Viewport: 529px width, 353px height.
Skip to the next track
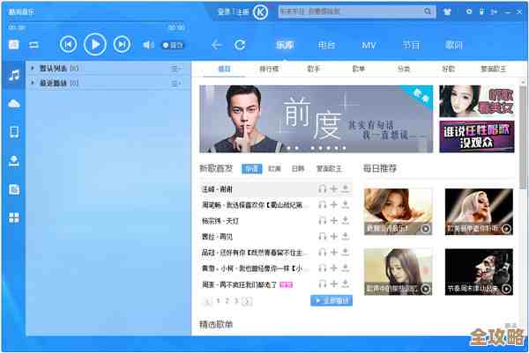pyautogui.click(x=122, y=45)
